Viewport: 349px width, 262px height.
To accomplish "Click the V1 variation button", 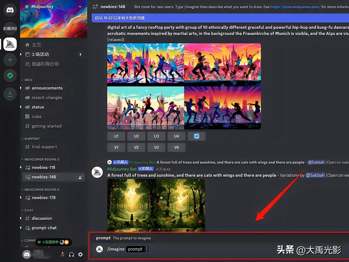I will click(x=116, y=147).
